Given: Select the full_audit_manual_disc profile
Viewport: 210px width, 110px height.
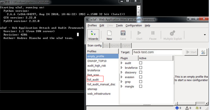Looking at the screenshot, I should click(x=103, y=84).
